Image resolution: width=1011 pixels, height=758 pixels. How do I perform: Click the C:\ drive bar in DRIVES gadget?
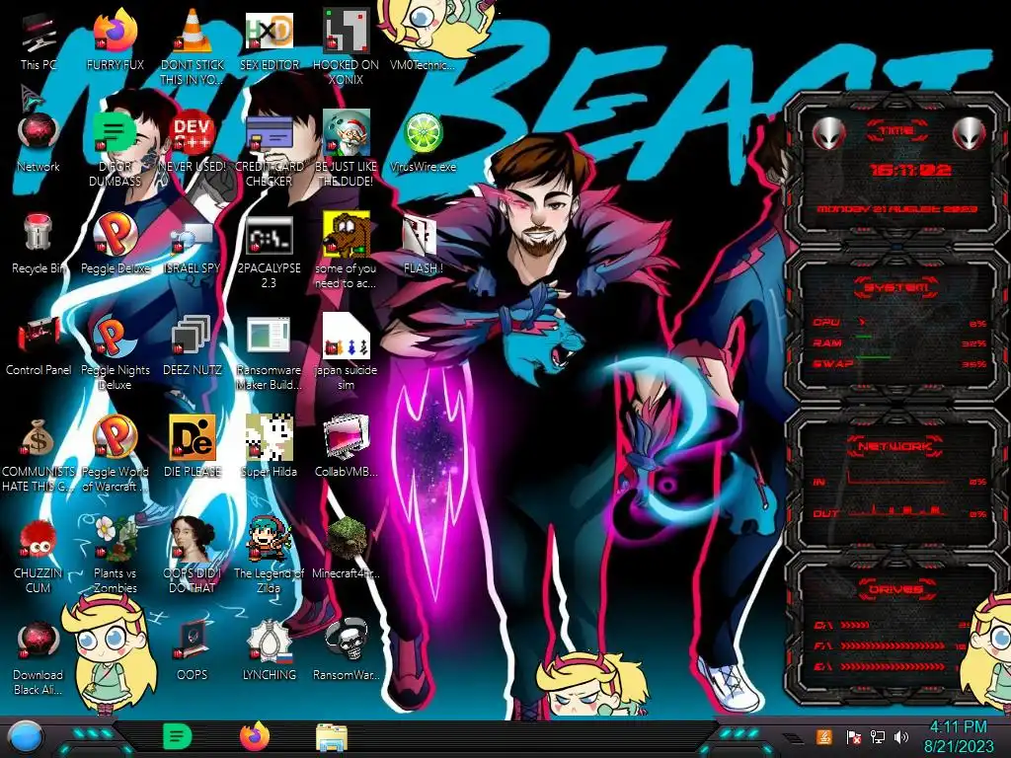(x=855, y=625)
